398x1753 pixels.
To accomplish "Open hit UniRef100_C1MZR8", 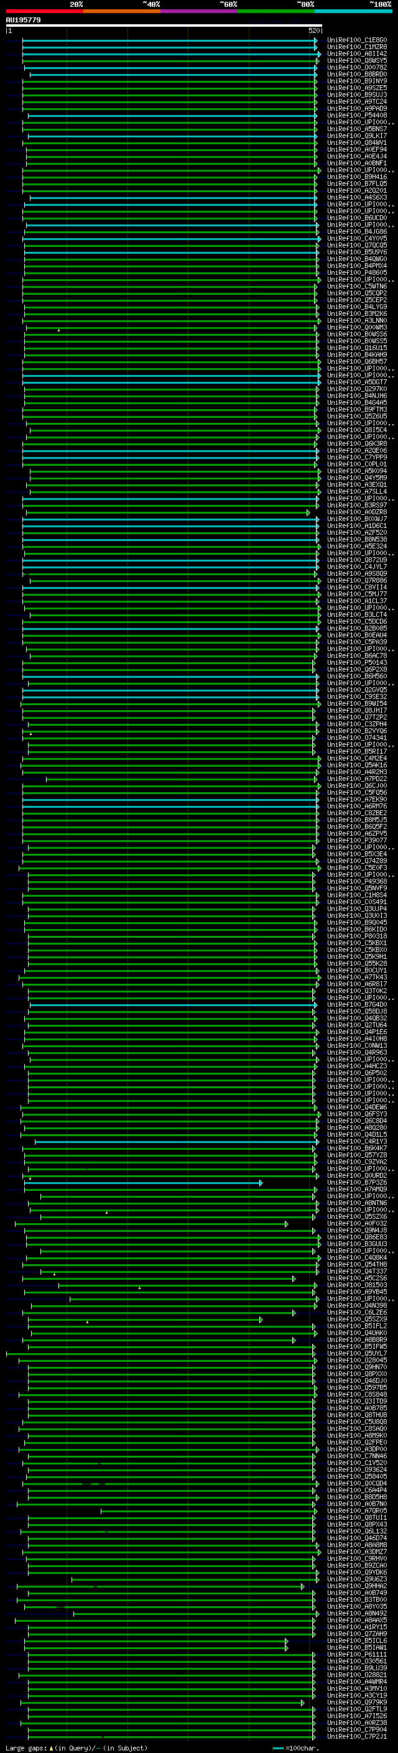I will point(356,47).
